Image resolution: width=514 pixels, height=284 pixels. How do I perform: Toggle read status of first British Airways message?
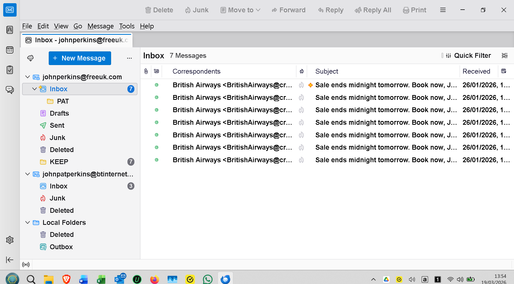click(x=157, y=85)
